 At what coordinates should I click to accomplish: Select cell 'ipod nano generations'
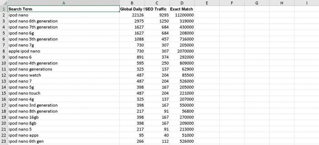pos(64,69)
